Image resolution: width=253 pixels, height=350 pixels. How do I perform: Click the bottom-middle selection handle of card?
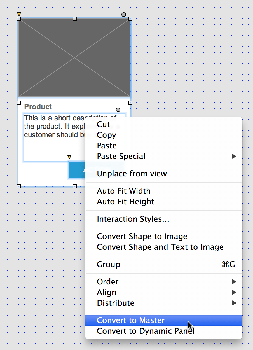(75, 186)
